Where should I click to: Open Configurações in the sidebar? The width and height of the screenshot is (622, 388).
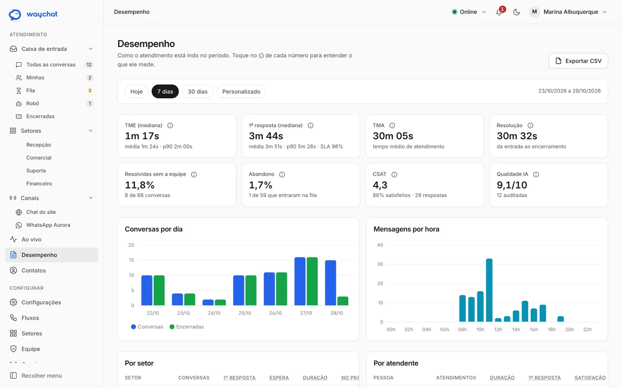pyautogui.click(x=52, y=302)
